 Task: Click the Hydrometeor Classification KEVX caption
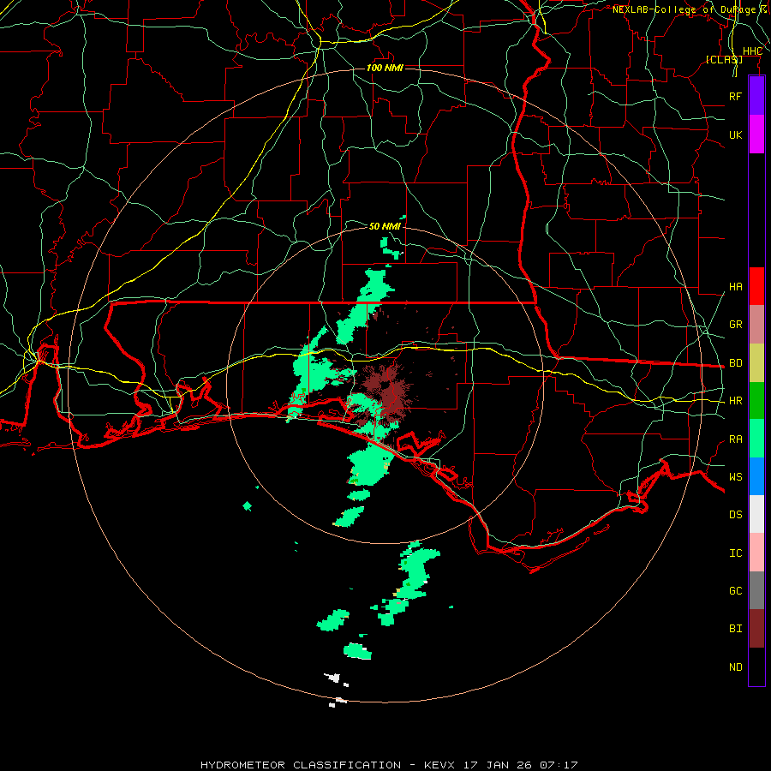[389, 765]
